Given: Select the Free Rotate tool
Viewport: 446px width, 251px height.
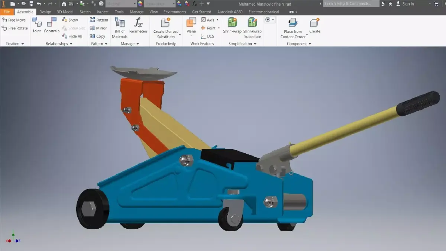Looking at the screenshot, I should click(x=14, y=28).
